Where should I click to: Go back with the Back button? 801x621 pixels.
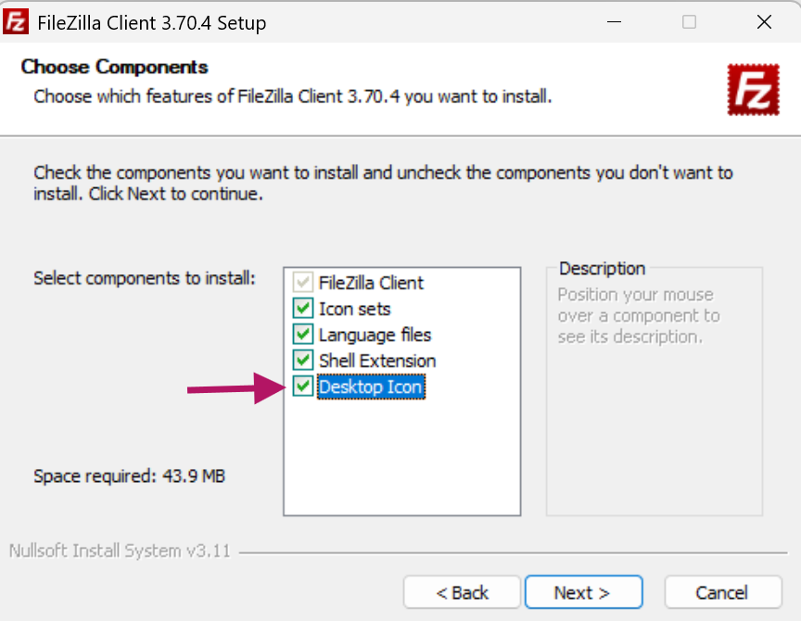click(x=462, y=592)
